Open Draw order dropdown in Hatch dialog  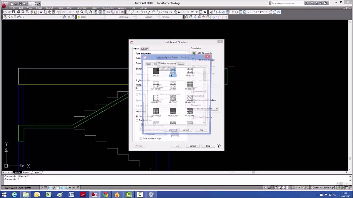tap(205, 109)
